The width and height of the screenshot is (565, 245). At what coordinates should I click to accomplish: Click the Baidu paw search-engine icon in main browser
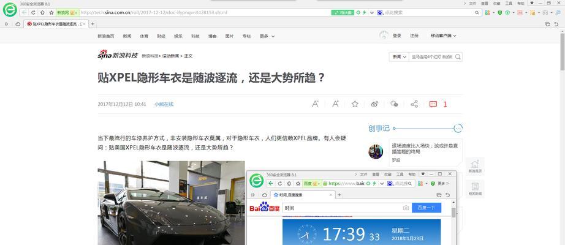(x=380, y=12)
